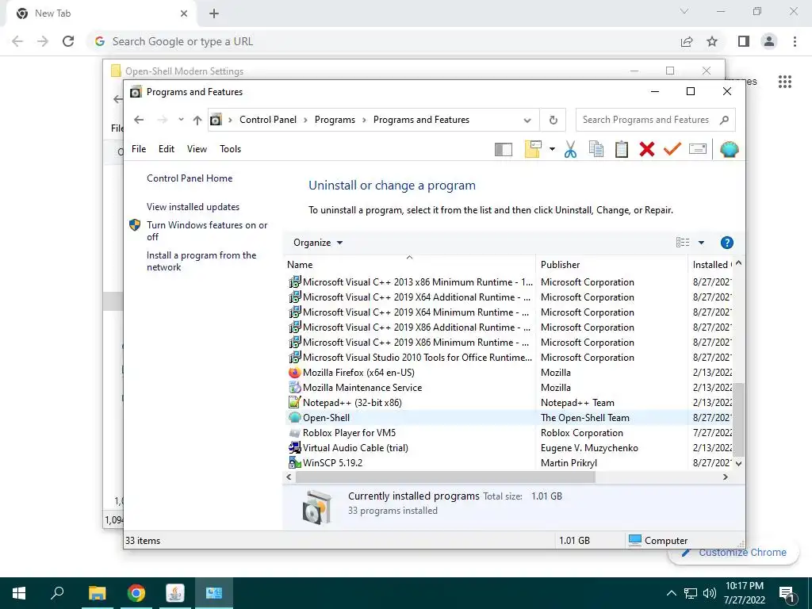812x609 pixels.
Task: Click the red X Delete icon
Action: coord(647,150)
